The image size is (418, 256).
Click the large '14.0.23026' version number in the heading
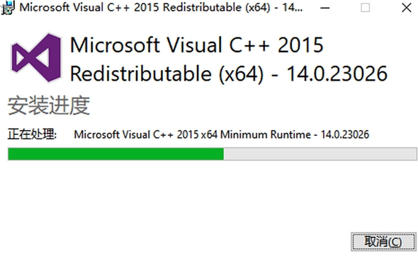[x=337, y=74]
